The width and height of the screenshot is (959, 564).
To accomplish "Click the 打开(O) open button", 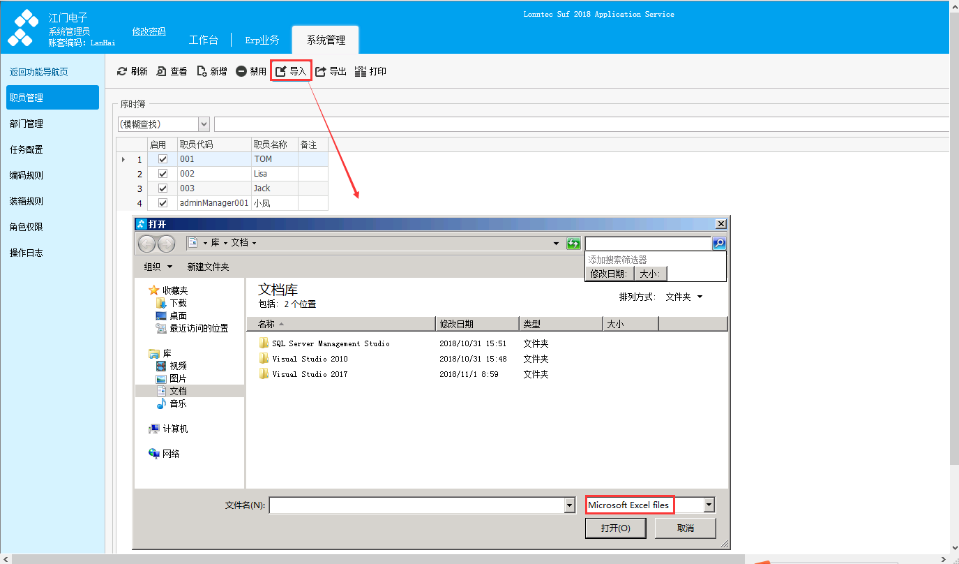I will [x=616, y=528].
